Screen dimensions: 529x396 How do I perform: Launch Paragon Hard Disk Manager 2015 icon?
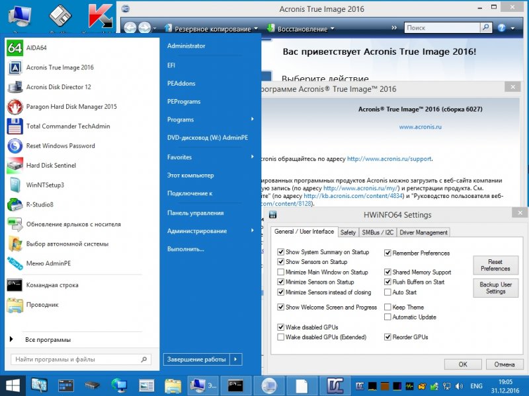(15, 107)
